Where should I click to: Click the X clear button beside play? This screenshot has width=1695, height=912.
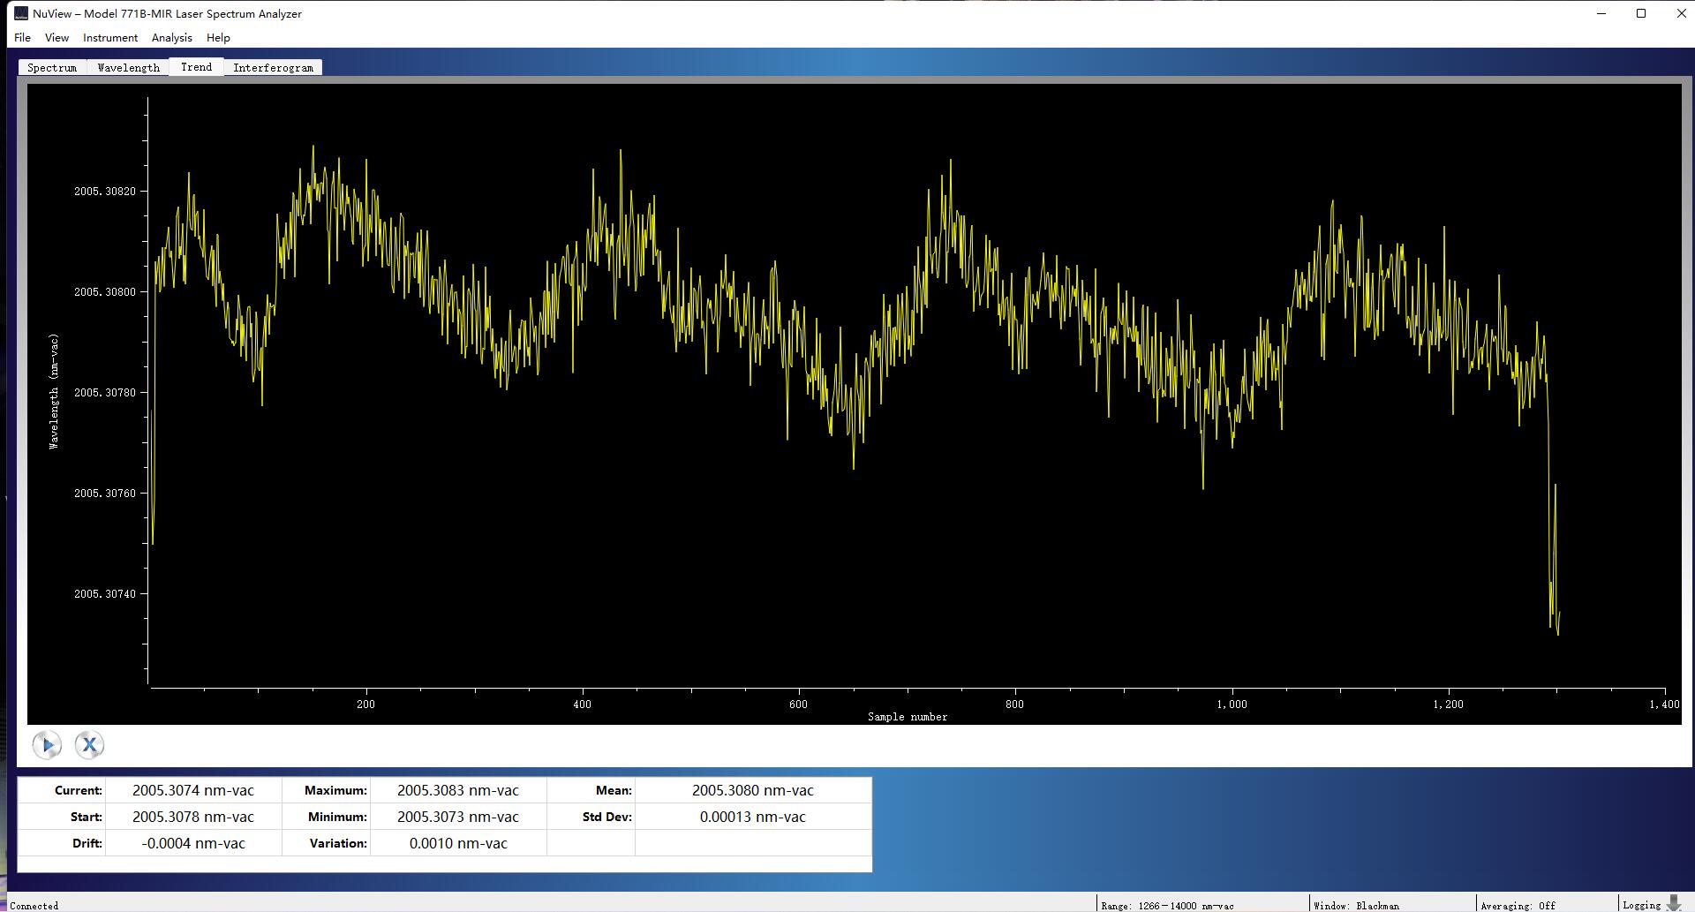pyautogui.click(x=89, y=745)
